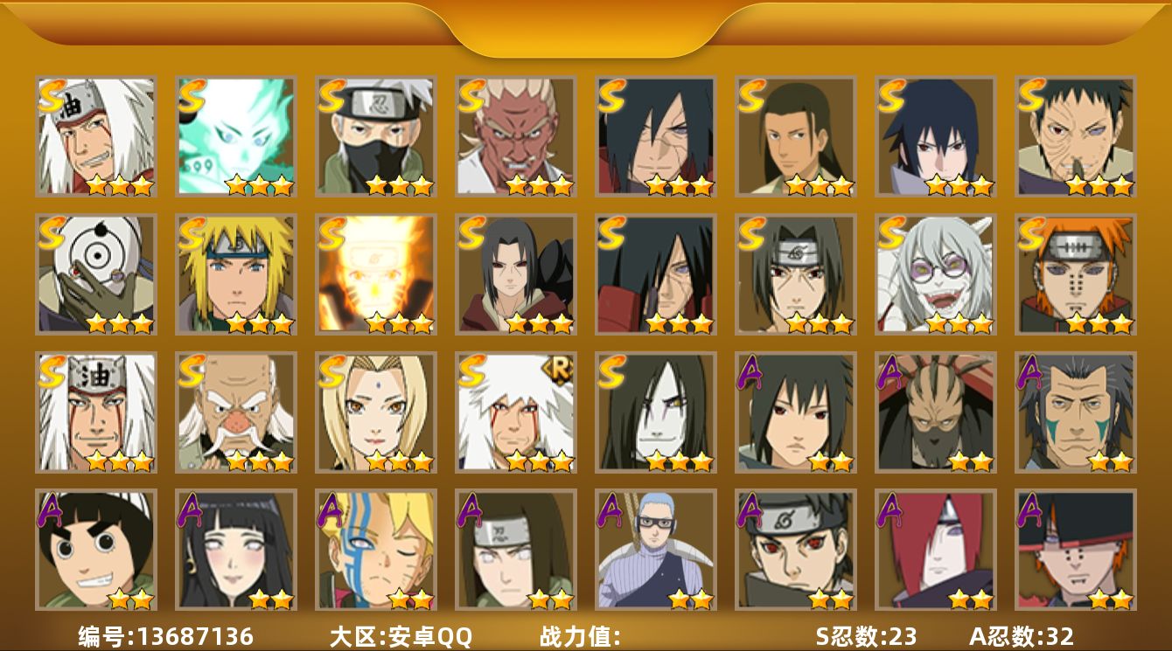This screenshot has width=1172, height=651.
Task: Select the masked silver-haired Kakashi S-rank portrait
Action: click(x=376, y=136)
